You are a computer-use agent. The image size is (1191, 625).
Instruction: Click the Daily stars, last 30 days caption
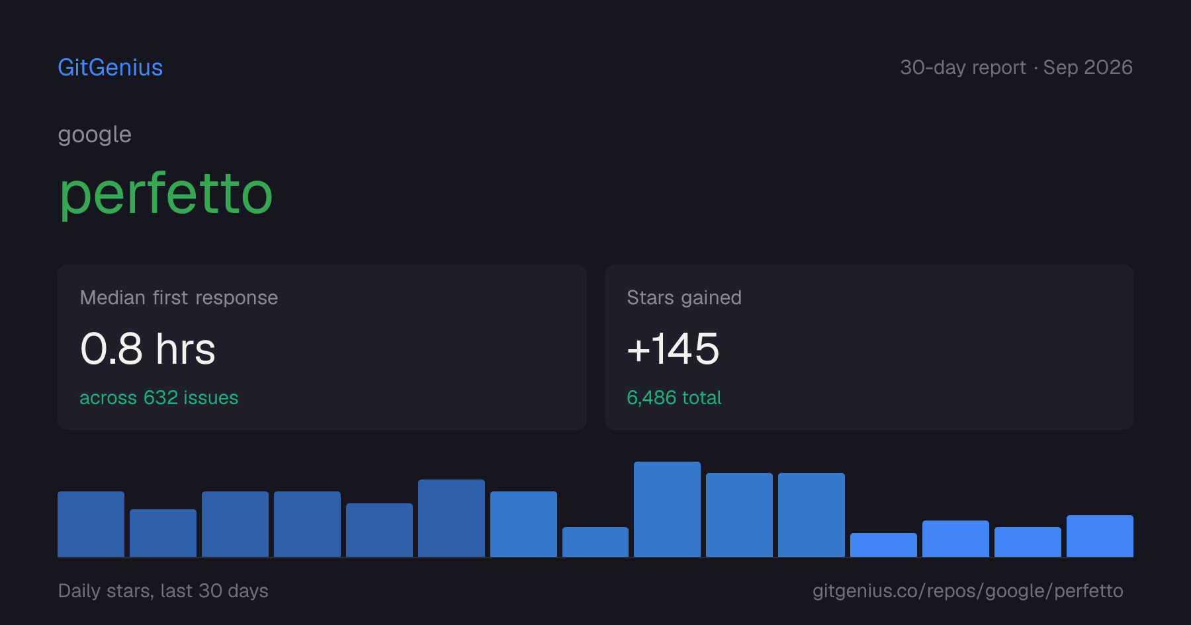(163, 591)
